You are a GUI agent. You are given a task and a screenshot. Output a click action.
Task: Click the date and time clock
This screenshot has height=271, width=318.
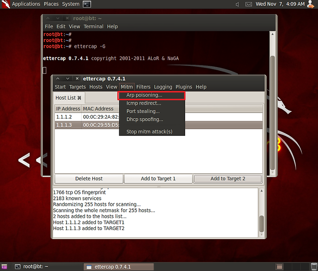click(280, 4)
